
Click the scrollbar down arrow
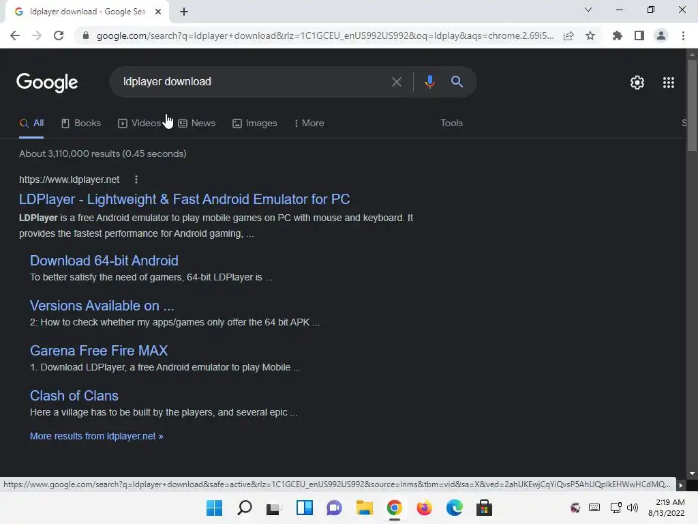pos(692,474)
